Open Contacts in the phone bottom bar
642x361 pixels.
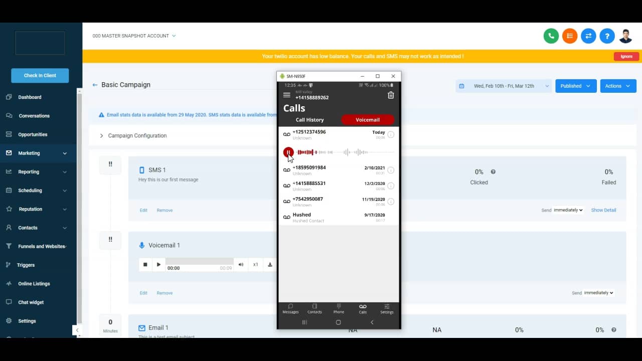tap(314, 309)
